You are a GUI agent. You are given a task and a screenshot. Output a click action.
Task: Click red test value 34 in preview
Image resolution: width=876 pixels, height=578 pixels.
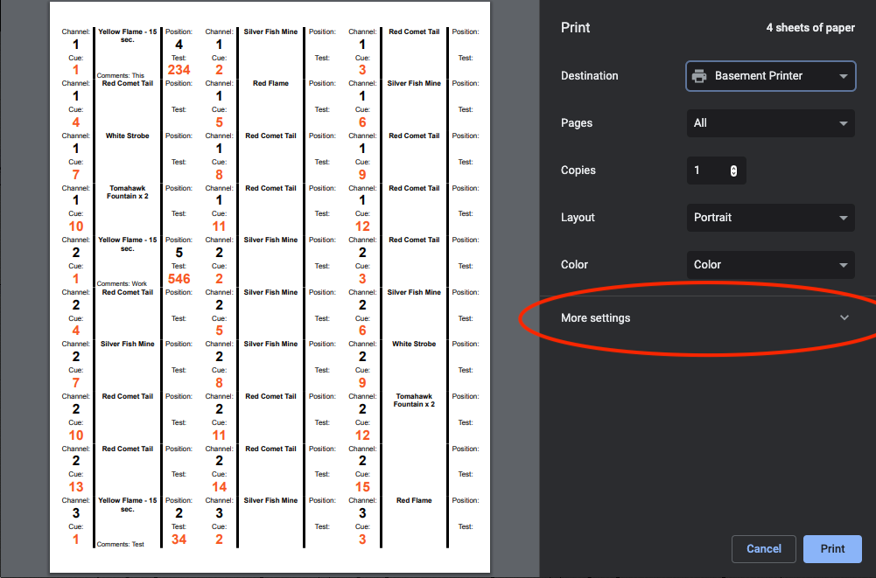tap(179, 540)
